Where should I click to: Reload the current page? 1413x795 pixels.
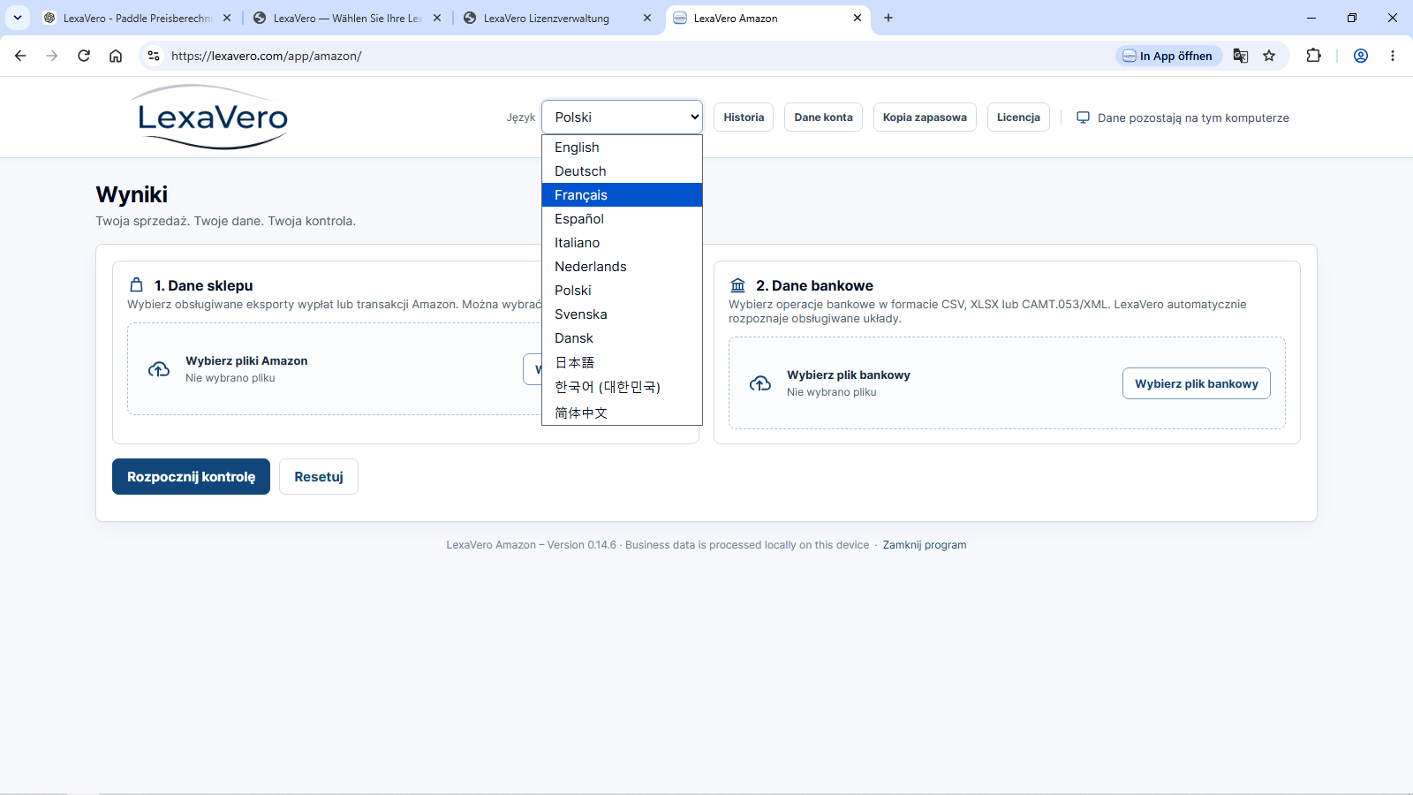click(84, 56)
